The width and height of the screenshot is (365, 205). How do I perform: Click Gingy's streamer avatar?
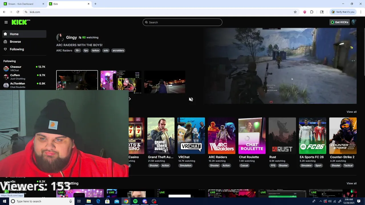[60, 37]
